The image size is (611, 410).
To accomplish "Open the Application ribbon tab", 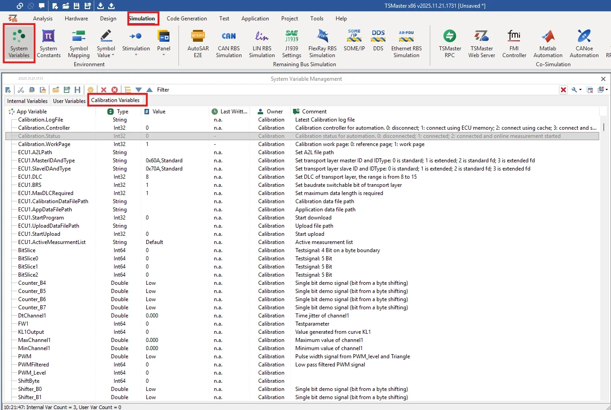I will click(x=255, y=19).
